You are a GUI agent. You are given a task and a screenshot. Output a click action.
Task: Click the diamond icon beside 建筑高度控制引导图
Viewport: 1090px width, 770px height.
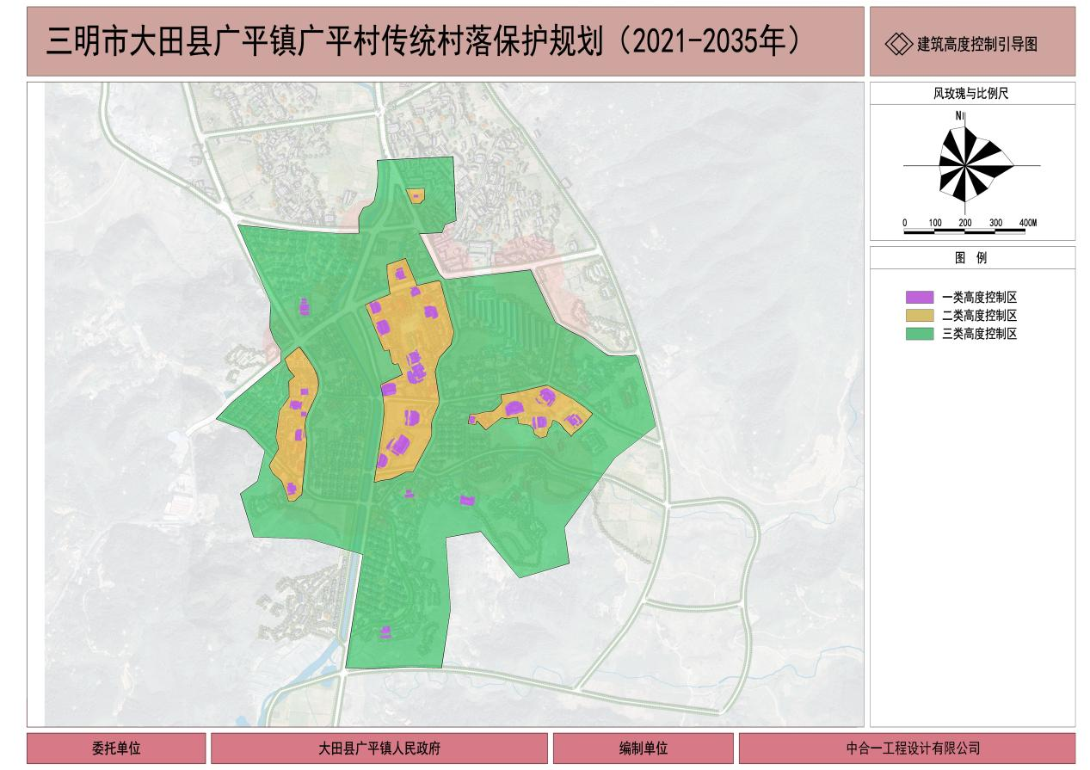coord(898,44)
